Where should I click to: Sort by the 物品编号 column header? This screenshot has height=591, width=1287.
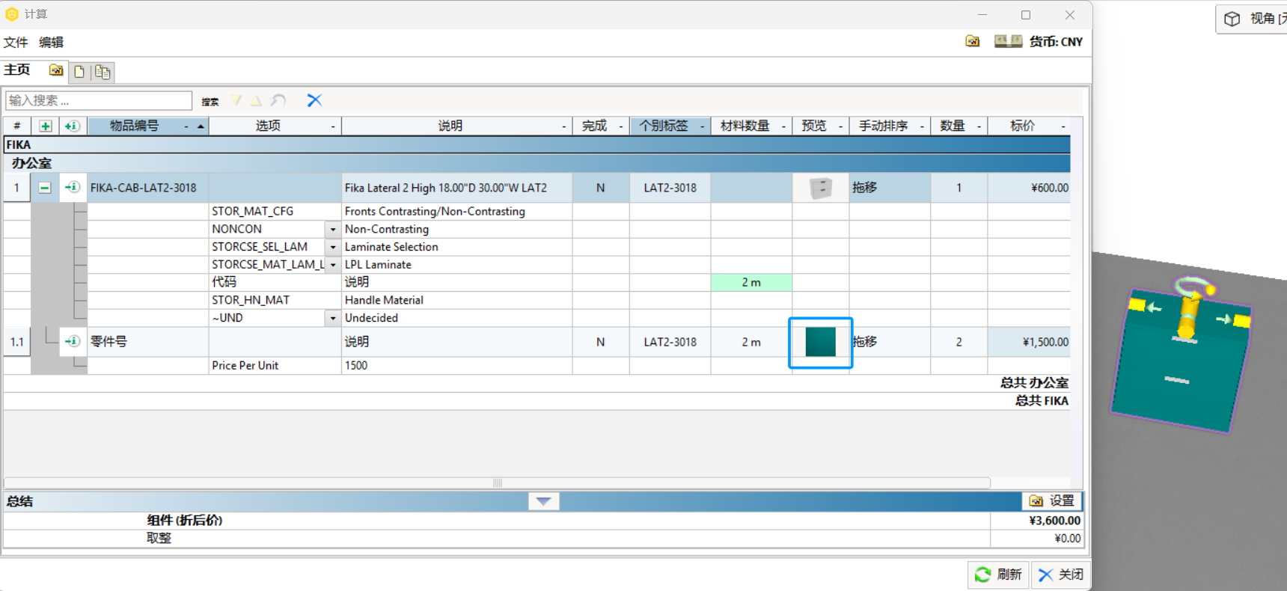pyautogui.click(x=148, y=126)
